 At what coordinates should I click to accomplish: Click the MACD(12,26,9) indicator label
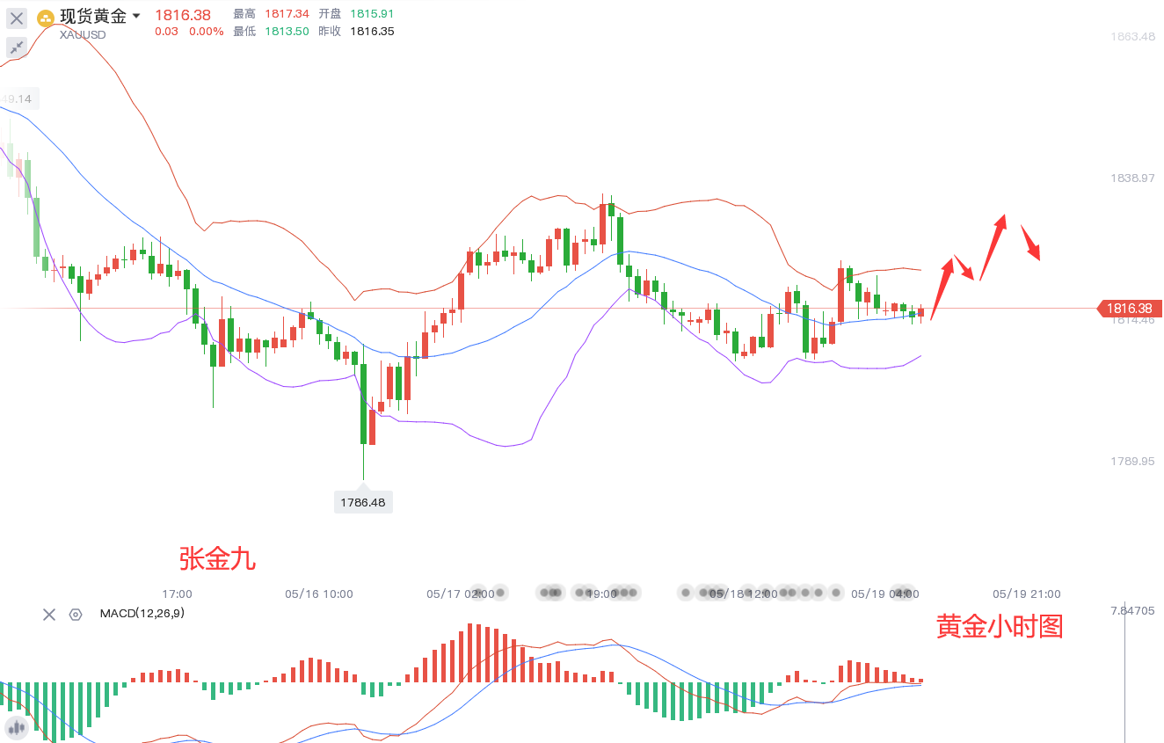pos(142,614)
